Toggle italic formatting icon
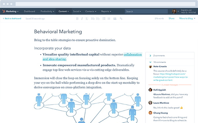Image resolution: width=198 pixels, height=123 pixels. [x=82, y=19]
